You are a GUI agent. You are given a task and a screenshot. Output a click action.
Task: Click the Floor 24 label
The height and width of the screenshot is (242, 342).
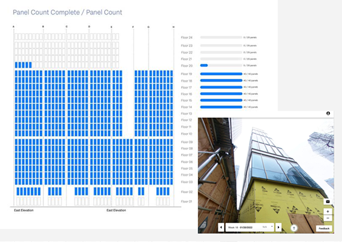pyautogui.click(x=186, y=38)
